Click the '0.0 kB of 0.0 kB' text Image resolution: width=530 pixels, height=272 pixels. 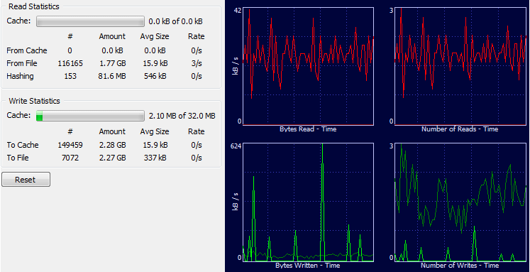coord(176,21)
